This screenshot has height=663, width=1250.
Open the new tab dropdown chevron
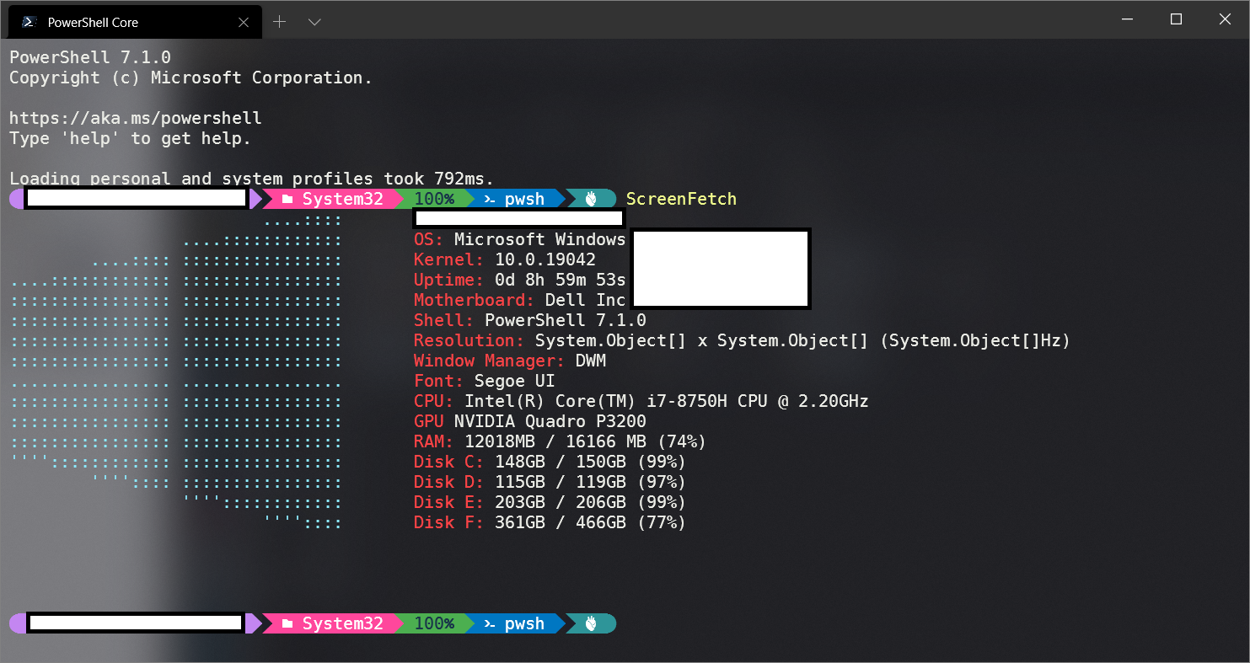tap(314, 21)
